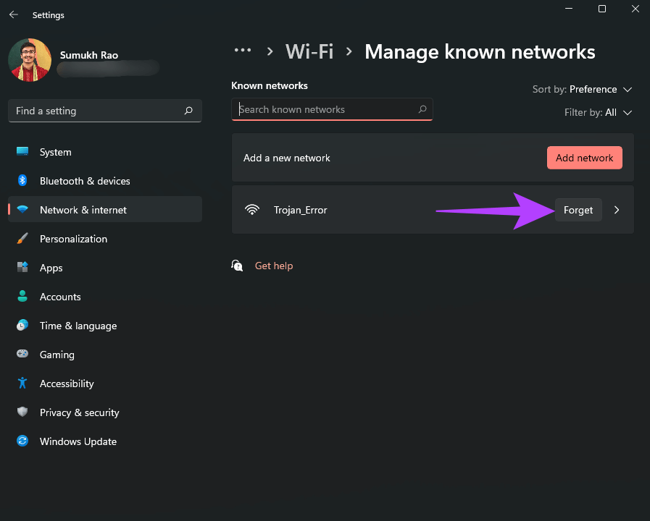Click the Sumukh Rao account name
The width and height of the screenshot is (650, 521).
[x=89, y=55]
